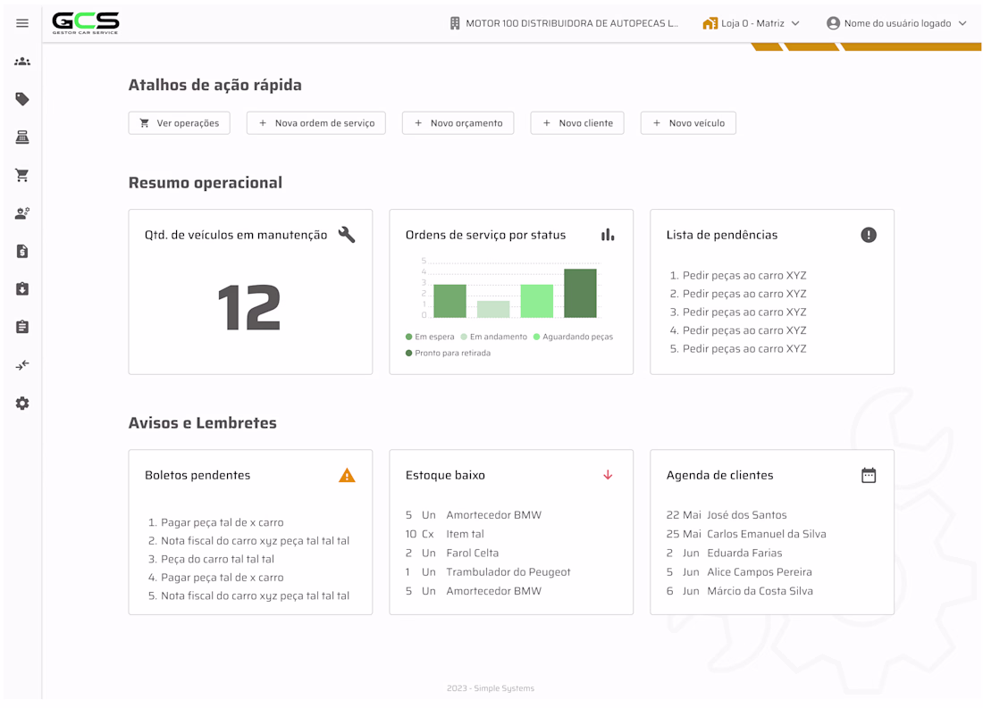Click the bar chart icon on status card
This screenshot has width=983, height=708.
[x=608, y=235]
